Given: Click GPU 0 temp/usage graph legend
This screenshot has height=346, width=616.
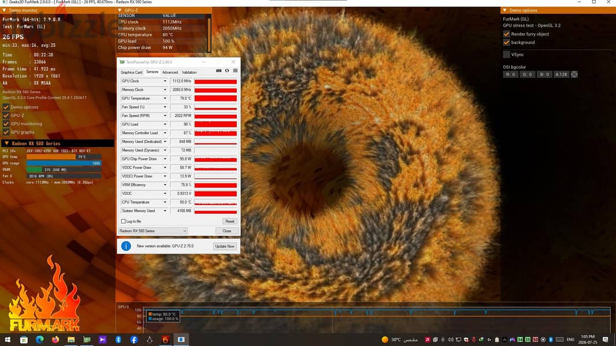Looking at the screenshot, I should tap(162, 317).
